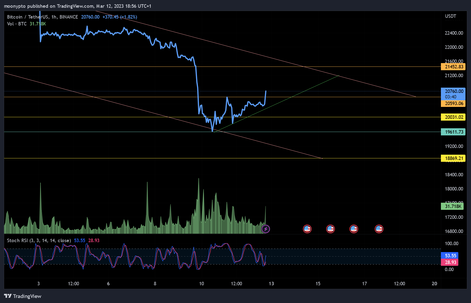Click the 17200.00 price scale label

(454, 217)
